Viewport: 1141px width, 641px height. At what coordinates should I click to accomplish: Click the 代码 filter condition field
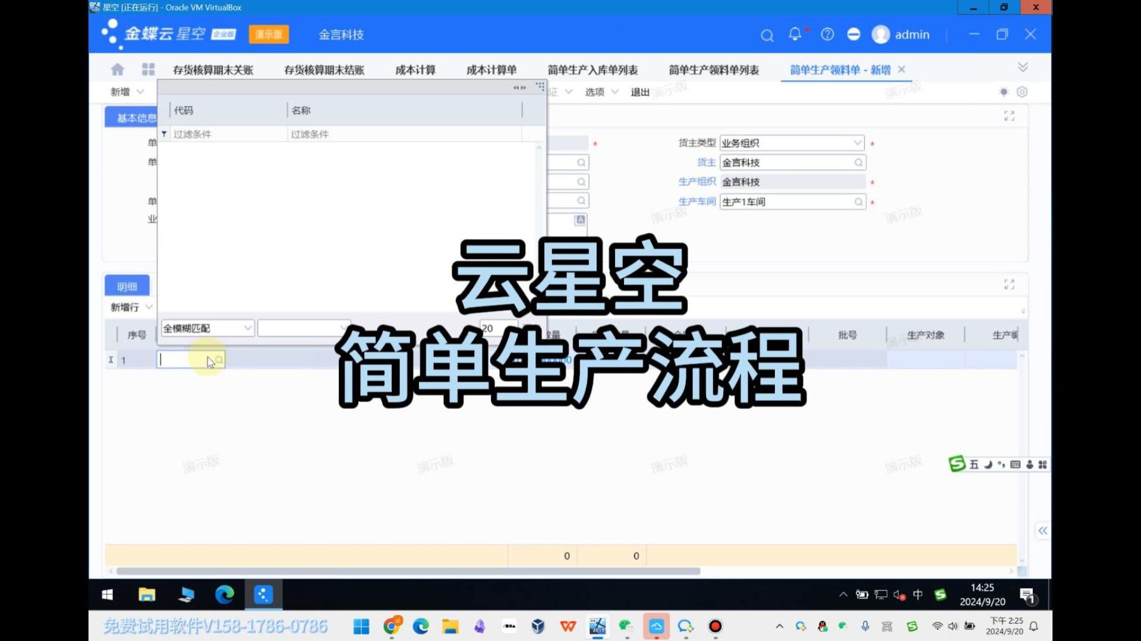[x=228, y=134]
